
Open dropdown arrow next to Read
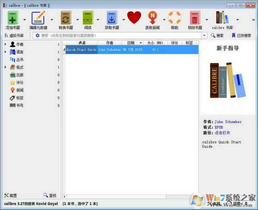(98, 20)
